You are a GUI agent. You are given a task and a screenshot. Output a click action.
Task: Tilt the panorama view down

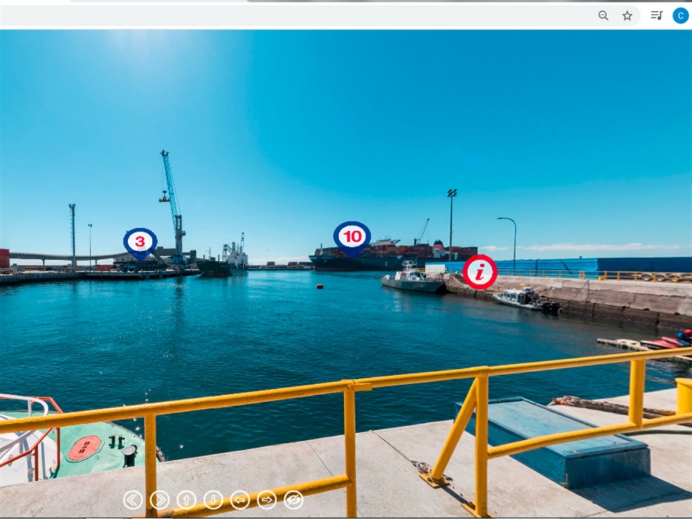213,500
